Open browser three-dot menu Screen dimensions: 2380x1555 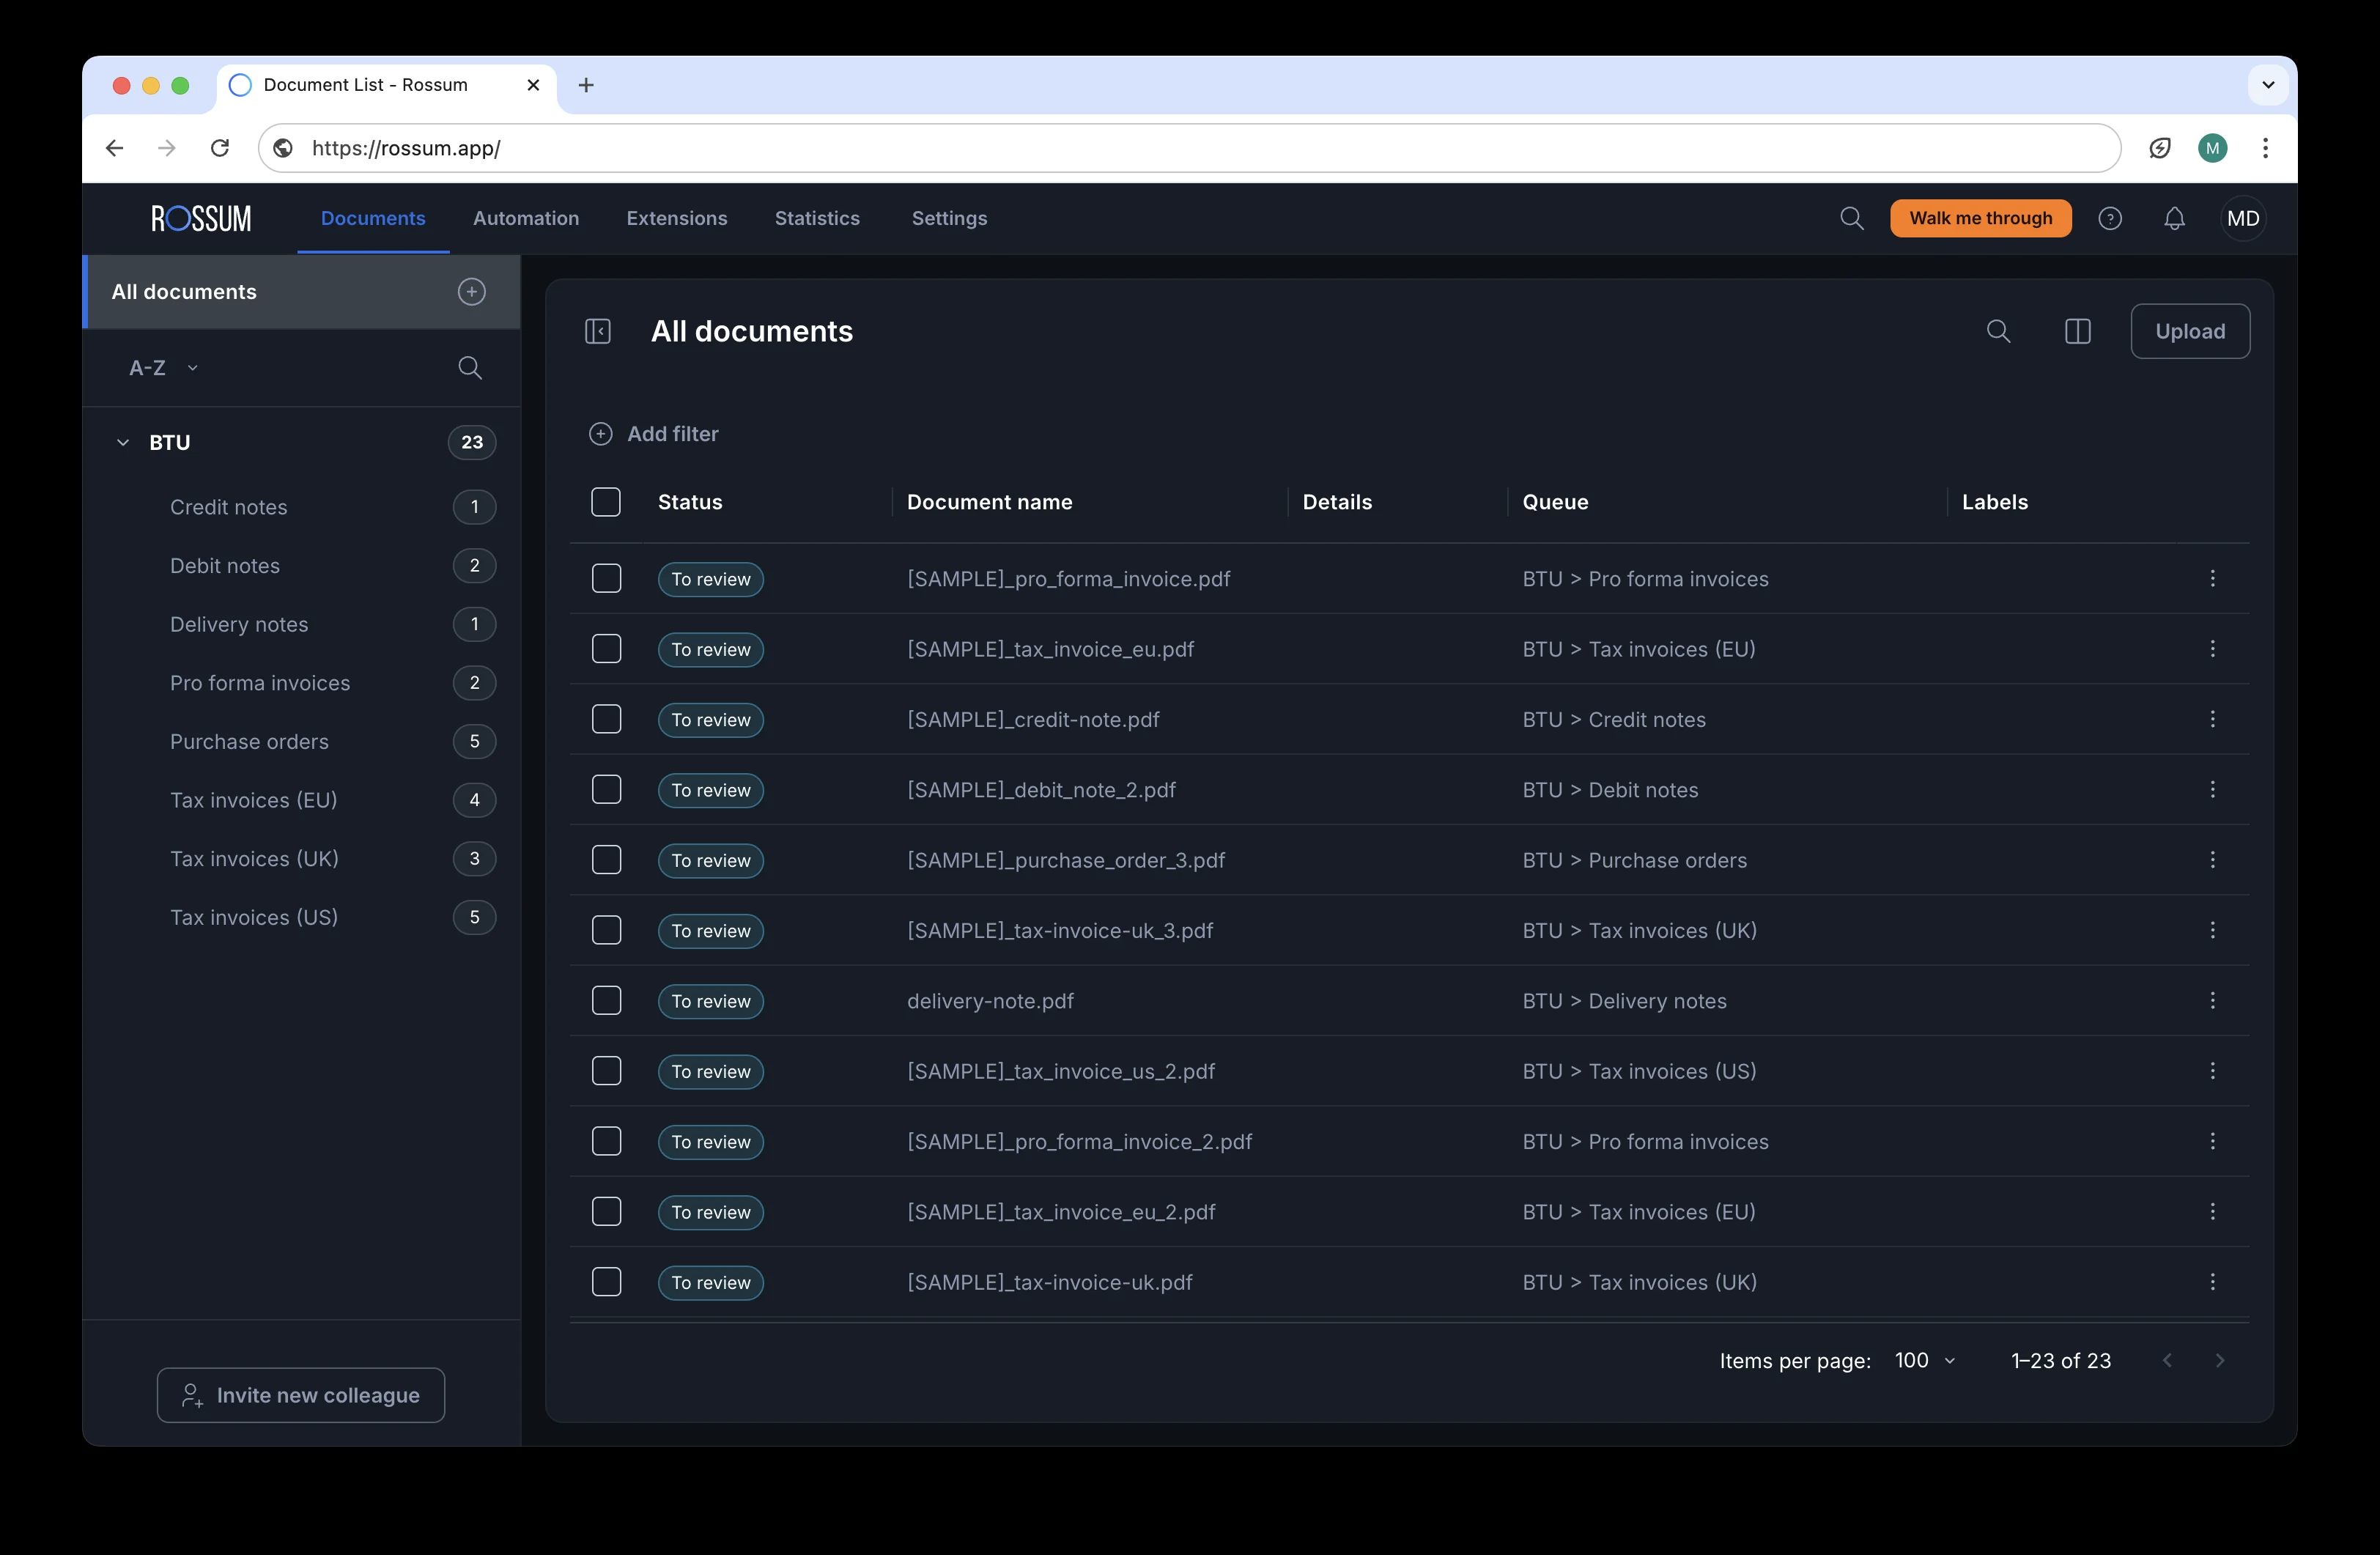click(x=2265, y=148)
